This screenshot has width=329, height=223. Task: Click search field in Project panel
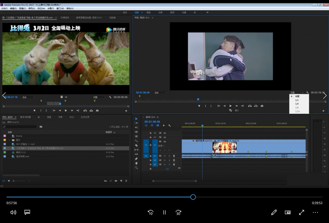point(20,127)
